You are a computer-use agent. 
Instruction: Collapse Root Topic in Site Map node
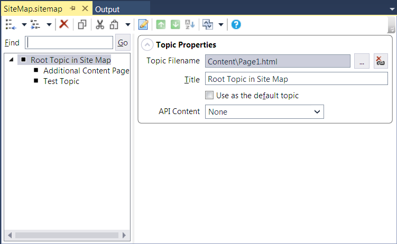point(11,60)
